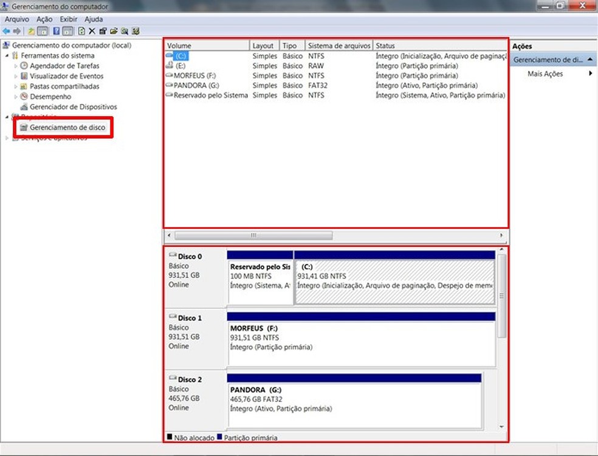The height and width of the screenshot is (456, 598).
Task: Select Visualizador de Eventos in the tree
Action: [67, 77]
